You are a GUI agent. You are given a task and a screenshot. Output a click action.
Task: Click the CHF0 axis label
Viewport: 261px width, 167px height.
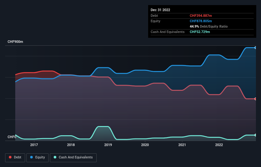point(12,137)
